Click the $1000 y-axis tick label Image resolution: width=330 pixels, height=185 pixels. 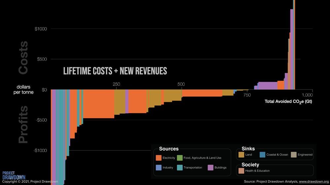coord(41,29)
